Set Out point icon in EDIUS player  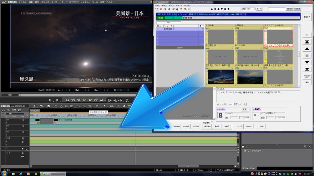coord(57,100)
